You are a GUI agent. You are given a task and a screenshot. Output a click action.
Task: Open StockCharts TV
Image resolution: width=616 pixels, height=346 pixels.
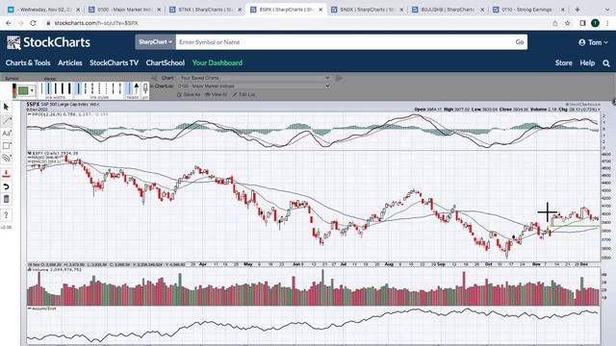tap(114, 62)
